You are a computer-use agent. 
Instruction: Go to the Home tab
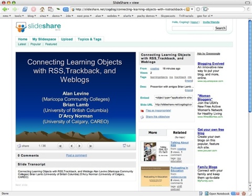[23, 39]
